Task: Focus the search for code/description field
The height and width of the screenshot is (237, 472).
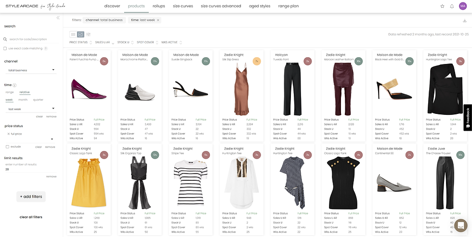Action: point(31,39)
